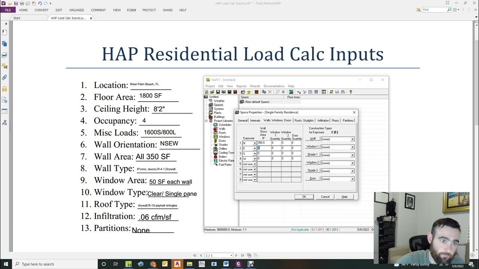Screen dimensions: 479x269
Task: Open the Reports menu in HAP window
Action: click(x=241, y=86)
